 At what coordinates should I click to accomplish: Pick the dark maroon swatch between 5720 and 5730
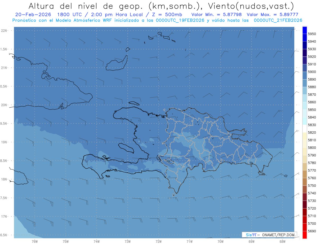(304, 205)
